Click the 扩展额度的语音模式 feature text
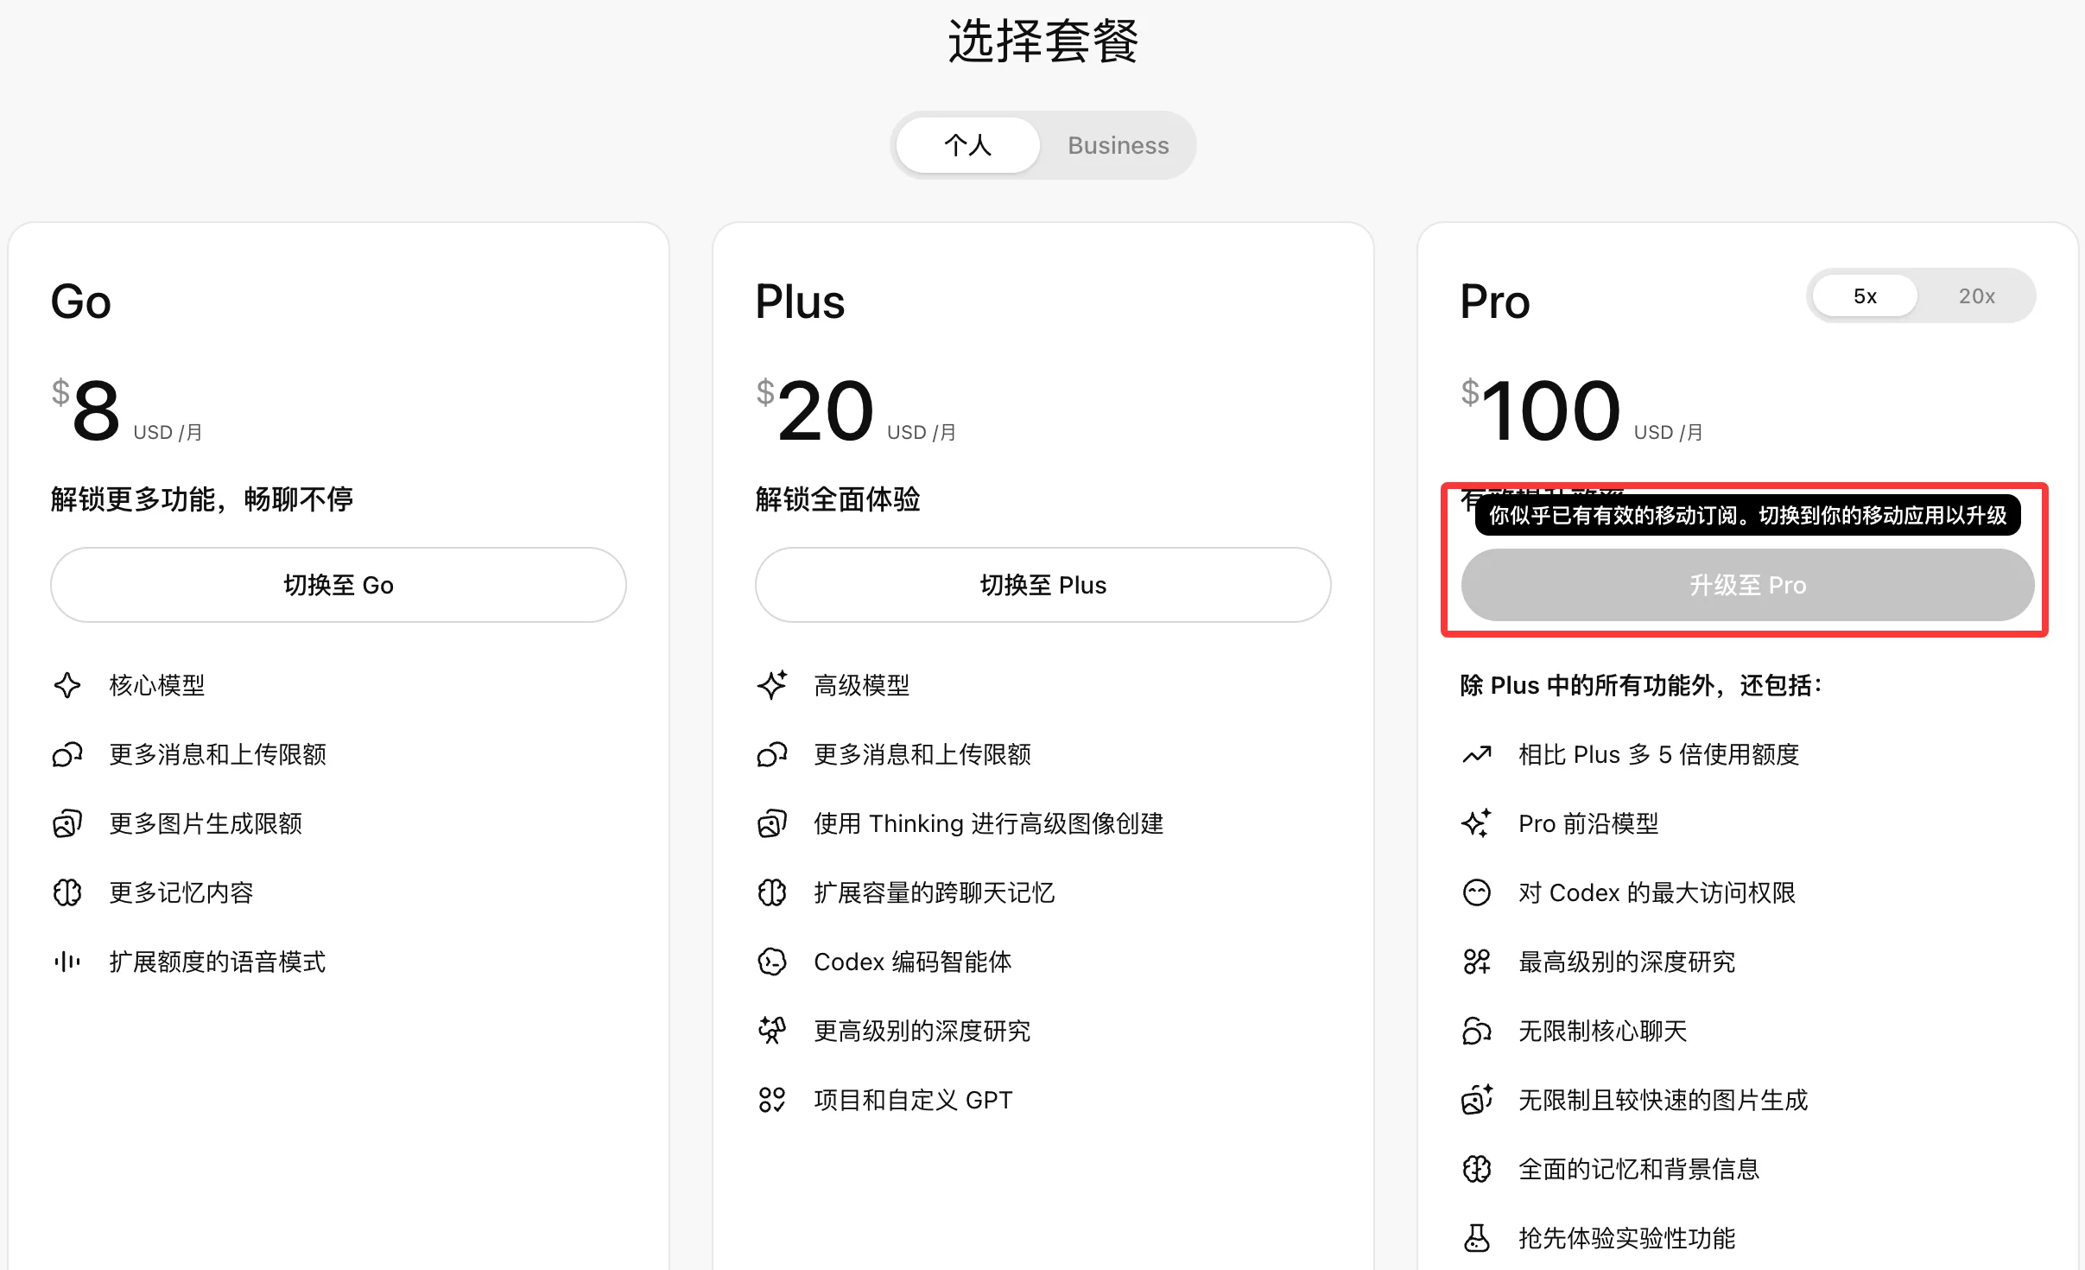 (218, 962)
